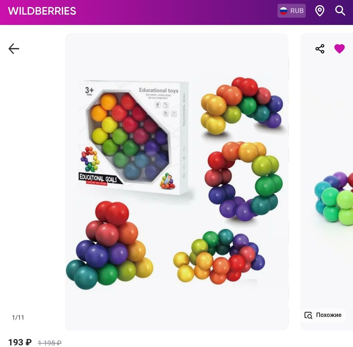Click the ring-shaped ball figure in photo
Screen dimensions: 353x347
(244, 181)
